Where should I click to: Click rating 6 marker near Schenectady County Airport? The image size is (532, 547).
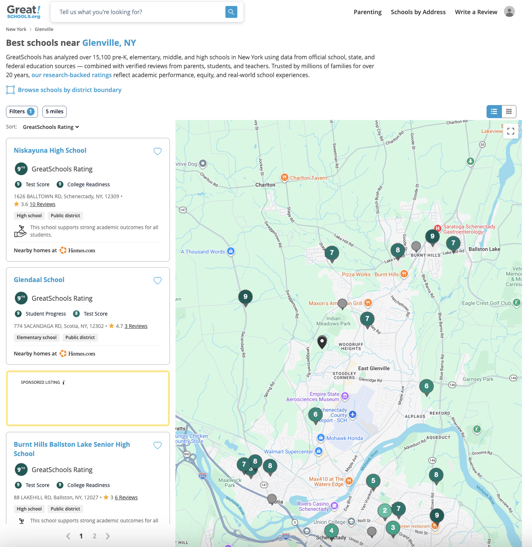316,415
